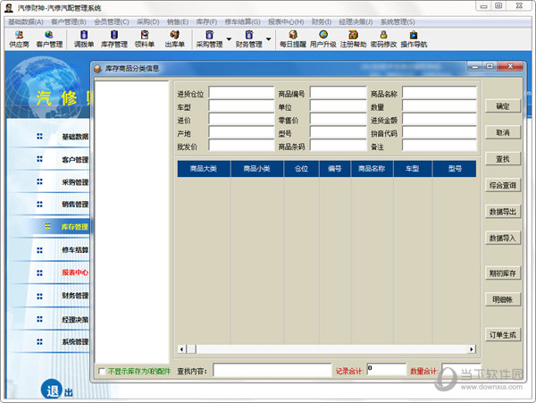Select 基础数据 in the left sidebar
536x403 pixels.
tap(75, 137)
